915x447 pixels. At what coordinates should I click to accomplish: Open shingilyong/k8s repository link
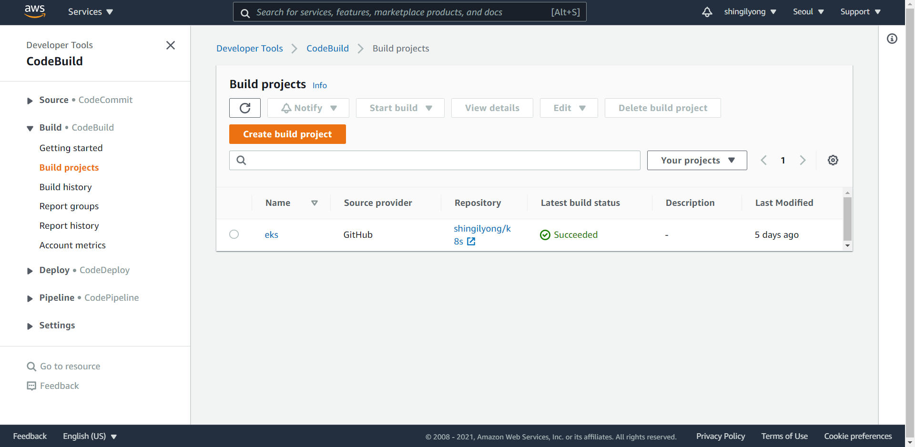click(x=482, y=235)
